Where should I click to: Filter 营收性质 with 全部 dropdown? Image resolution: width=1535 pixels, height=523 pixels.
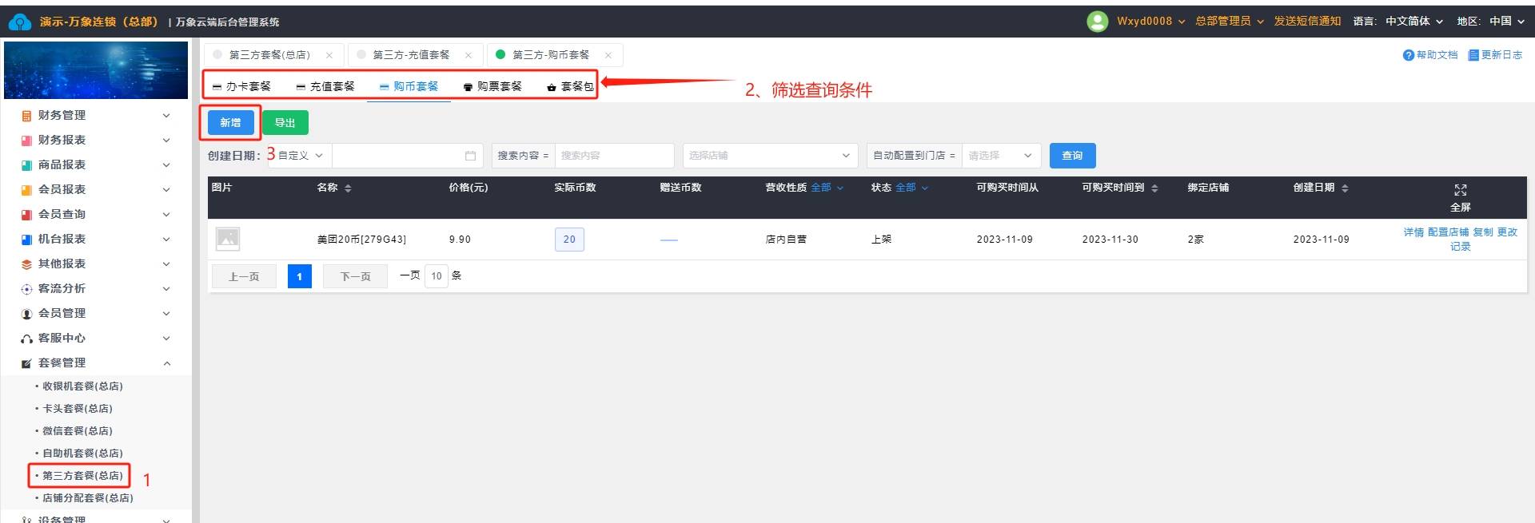pos(827,188)
